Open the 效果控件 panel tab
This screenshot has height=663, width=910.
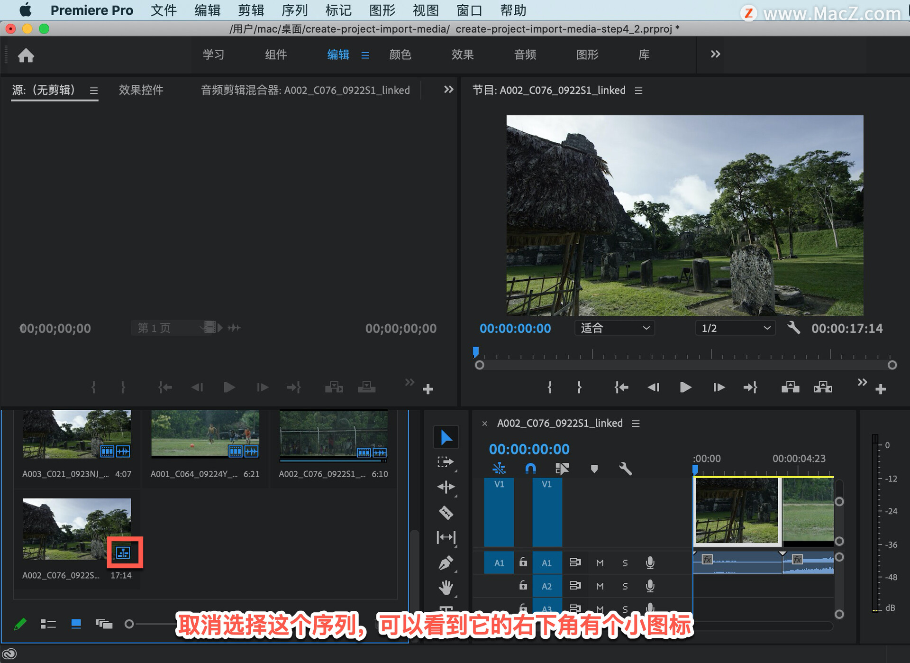pos(141,90)
